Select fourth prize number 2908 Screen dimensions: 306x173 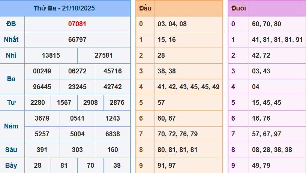91,103
